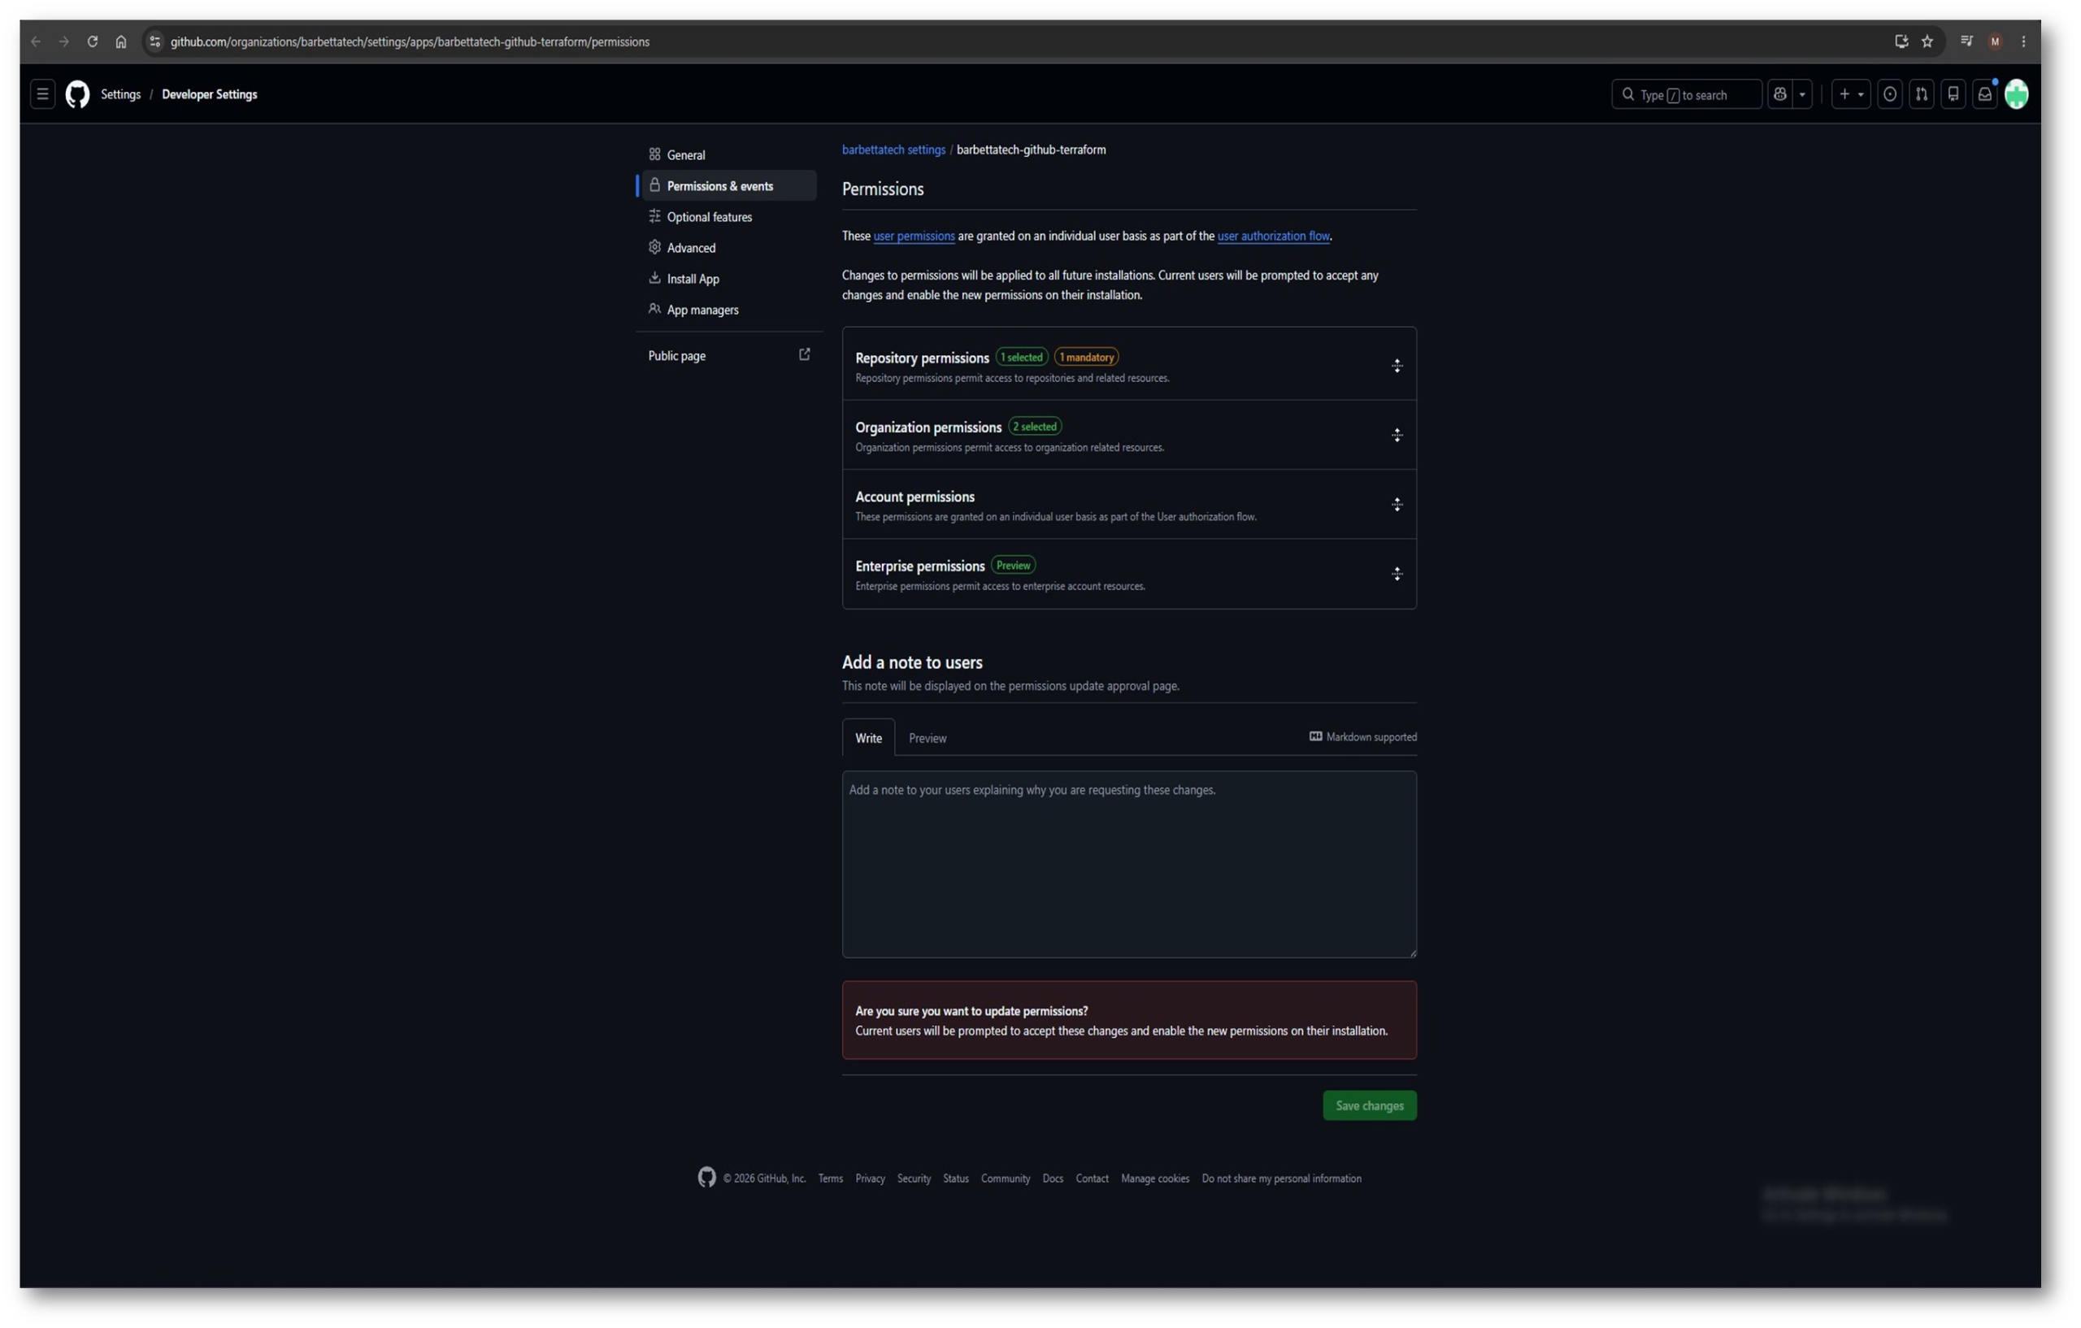This screenshot has height=1328, width=2081.
Task: Click the 'Add a note to users' heading
Action: (x=912, y=662)
